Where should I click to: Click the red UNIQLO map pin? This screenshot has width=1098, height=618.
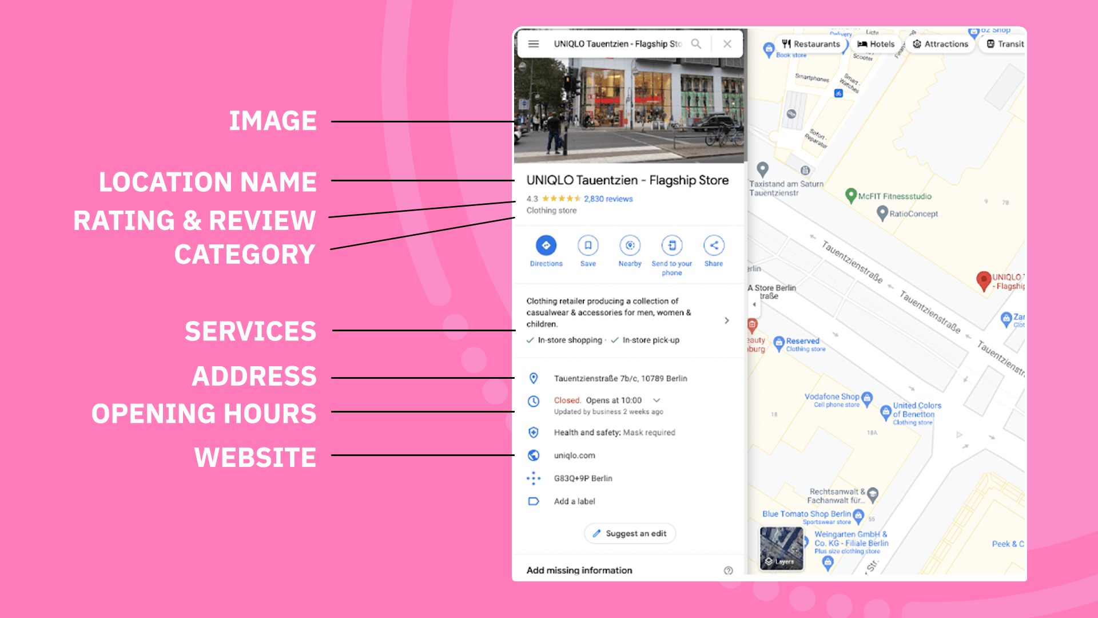point(983,280)
